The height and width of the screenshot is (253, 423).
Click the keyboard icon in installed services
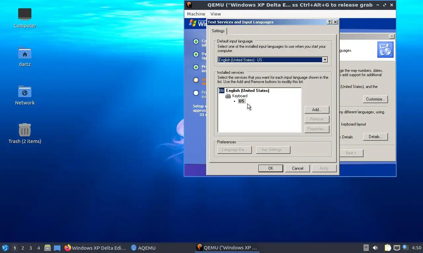[228, 96]
